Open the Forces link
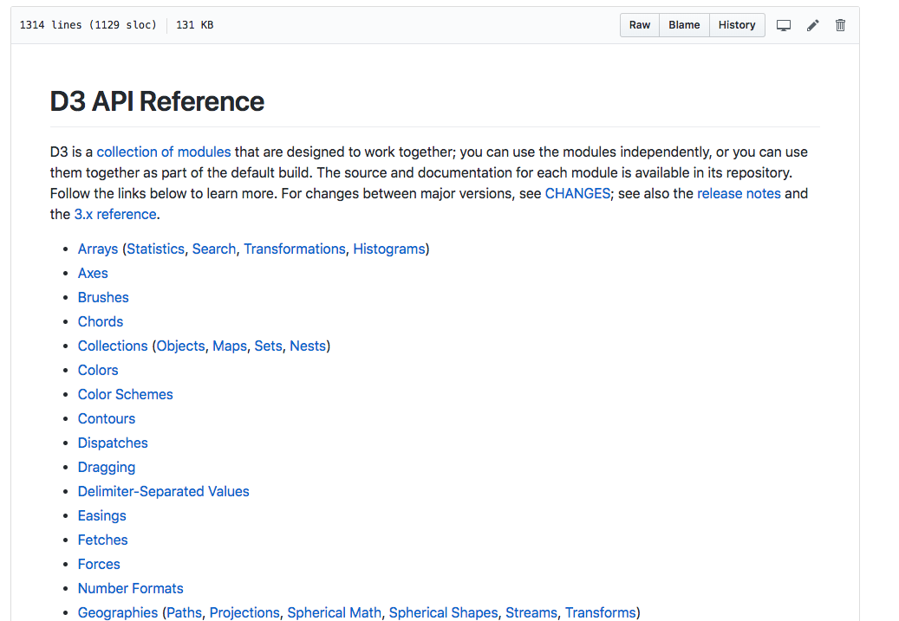 tap(99, 565)
